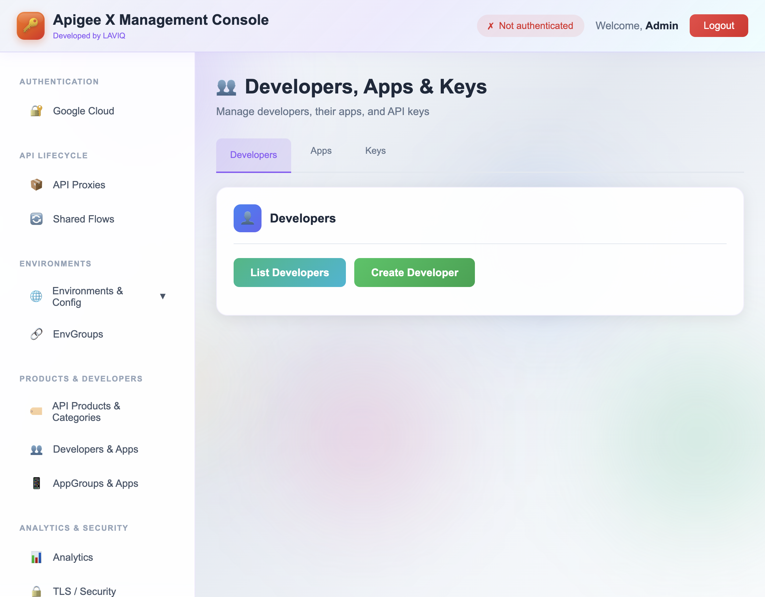Click the Logout button
The image size is (765, 597).
point(719,25)
